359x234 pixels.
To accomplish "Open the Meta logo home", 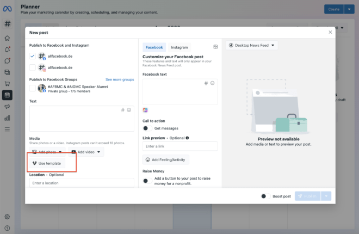I will click(x=7, y=9).
